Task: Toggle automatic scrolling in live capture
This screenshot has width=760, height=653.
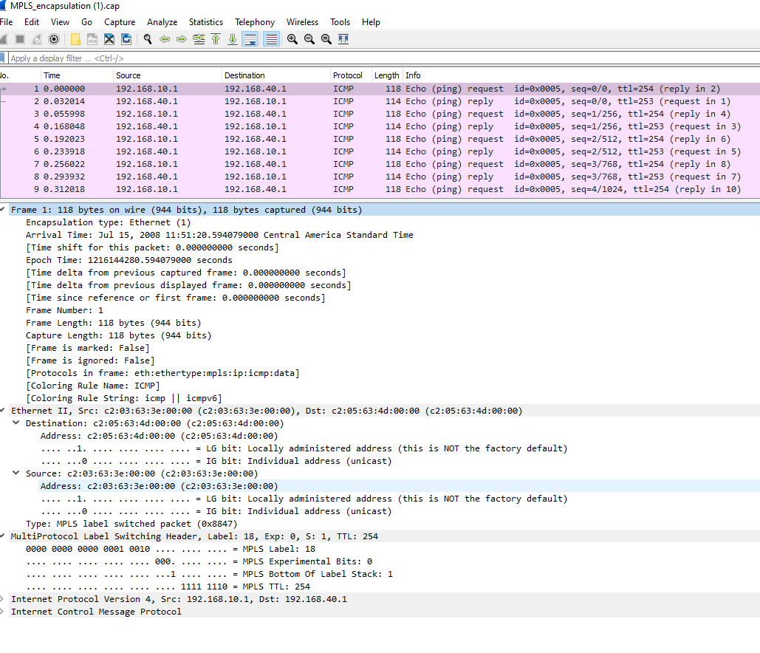Action: [250, 39]
